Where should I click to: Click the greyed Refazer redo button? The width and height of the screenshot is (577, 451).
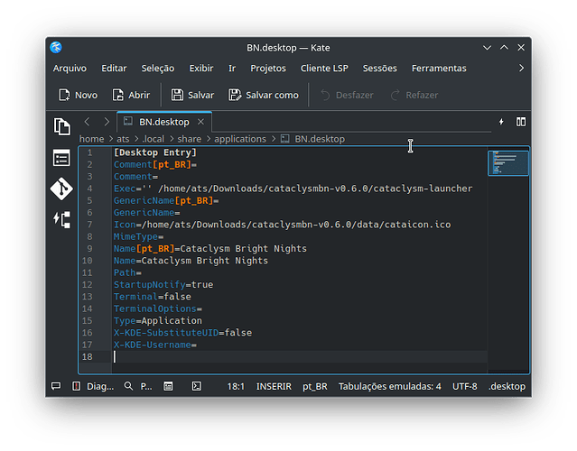click(x=414, y=95)
